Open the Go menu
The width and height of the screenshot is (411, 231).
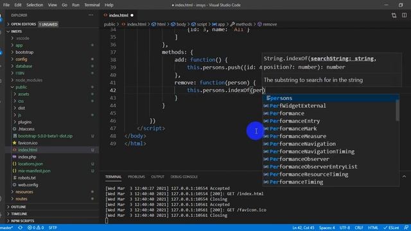pyautogui.click(x=64, y=5)
